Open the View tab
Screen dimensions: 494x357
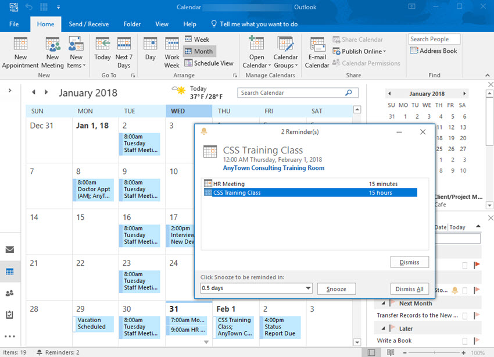tap(162, 24)
